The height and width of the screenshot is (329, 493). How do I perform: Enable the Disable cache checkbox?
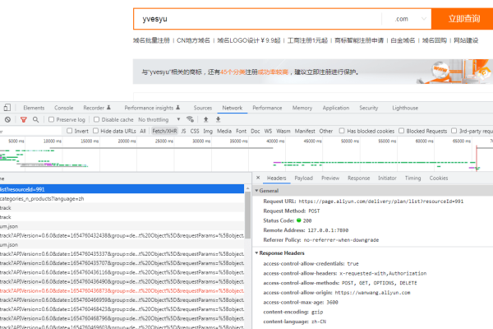coord(96,119)
